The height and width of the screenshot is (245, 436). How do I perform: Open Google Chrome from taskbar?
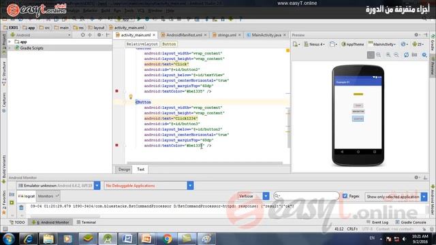(168, 239)
